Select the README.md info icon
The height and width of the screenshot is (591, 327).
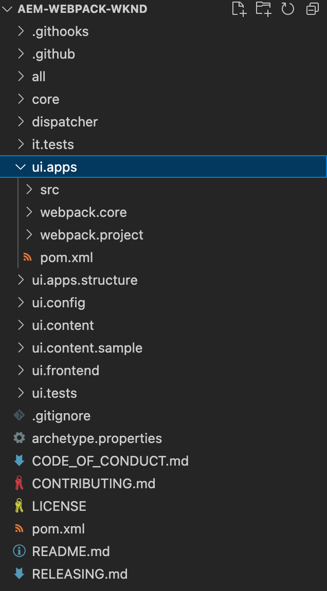[x=20, y=551]
